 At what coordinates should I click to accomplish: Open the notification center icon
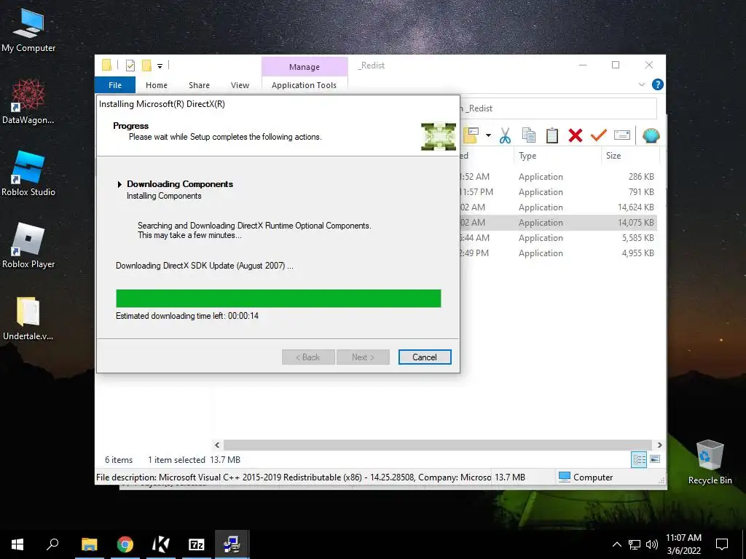[722, 544]
